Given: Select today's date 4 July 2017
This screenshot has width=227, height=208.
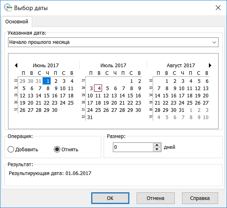Looking at the screenshot, I should pos(98,88).
